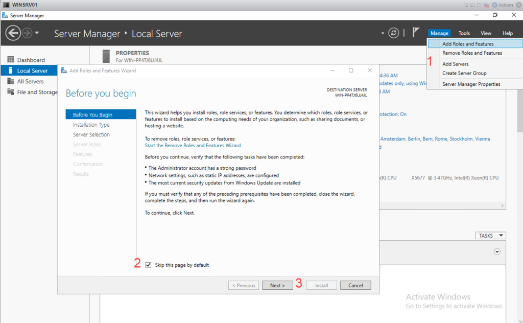Select Add Servers from Manage menu
The height and width of the screenshot is (323, 523).
click(475, 64)
